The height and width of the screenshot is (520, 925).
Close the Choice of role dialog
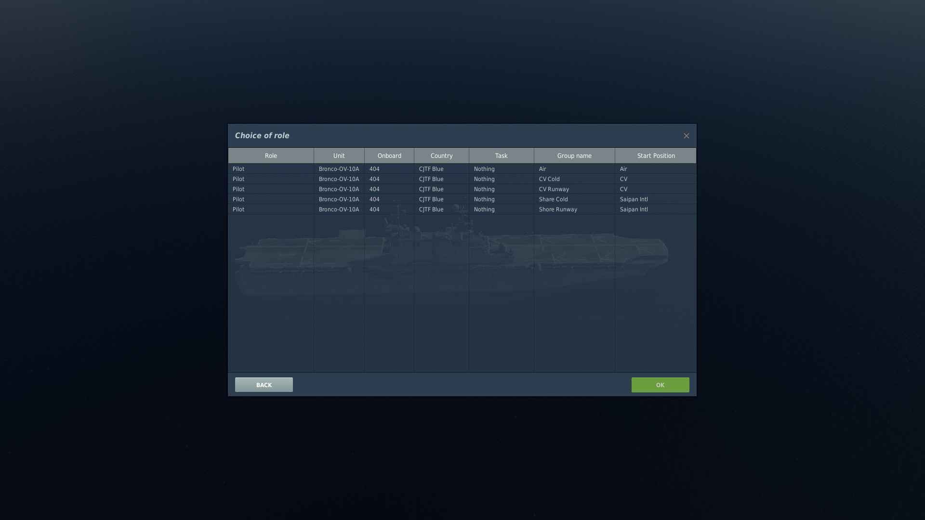686,136
